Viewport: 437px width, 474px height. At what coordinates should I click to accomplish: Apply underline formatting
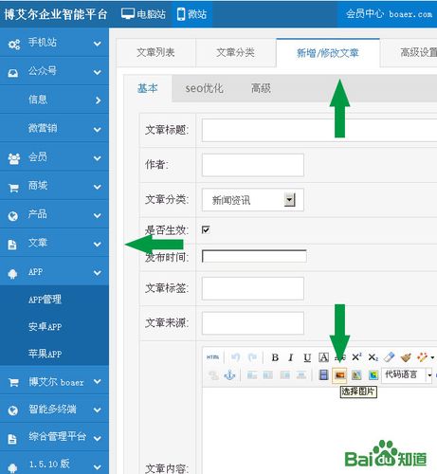[x=307, y=357]
